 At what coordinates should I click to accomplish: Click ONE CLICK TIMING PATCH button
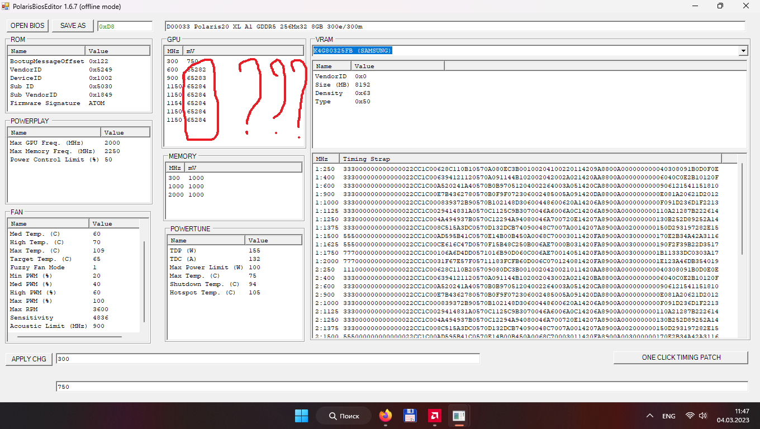coord(681,357)
